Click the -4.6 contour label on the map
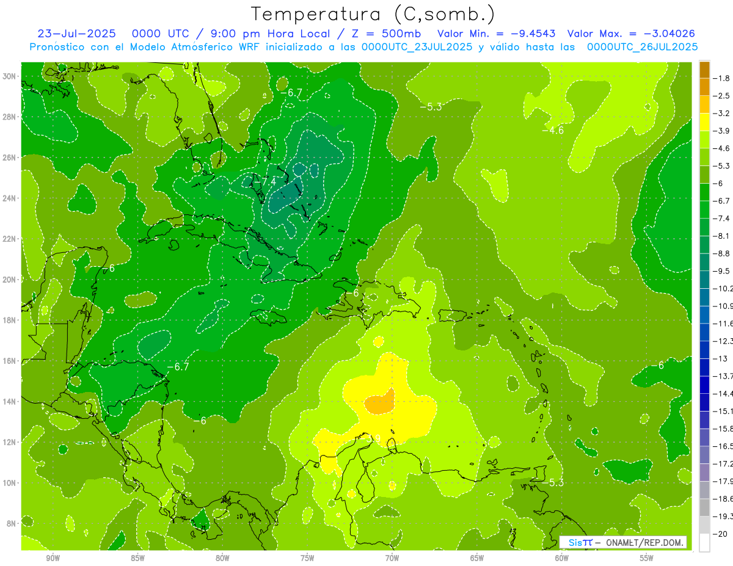Screen dimensions: 733x566 (553, 130)
